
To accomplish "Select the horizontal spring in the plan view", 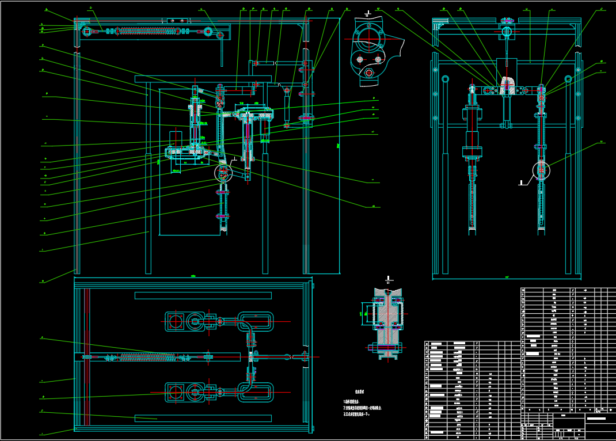I will tap(147, 357).
